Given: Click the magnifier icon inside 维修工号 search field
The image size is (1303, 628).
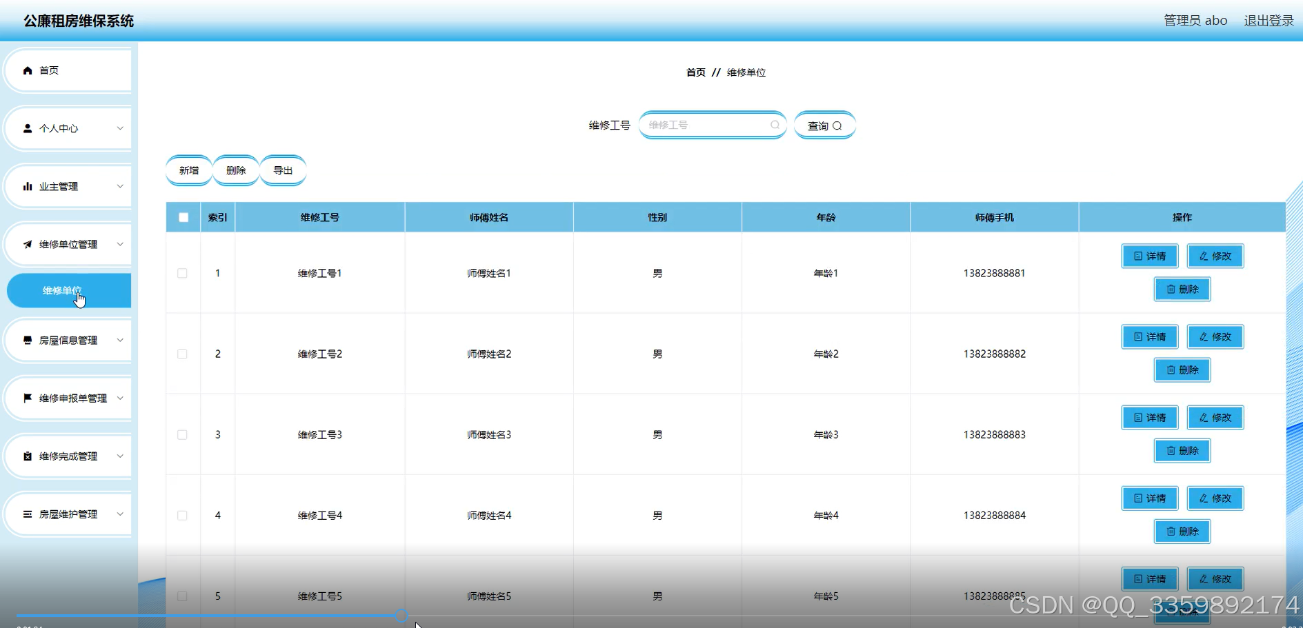Looking at the screenshot, I should (x=775, y=125).
